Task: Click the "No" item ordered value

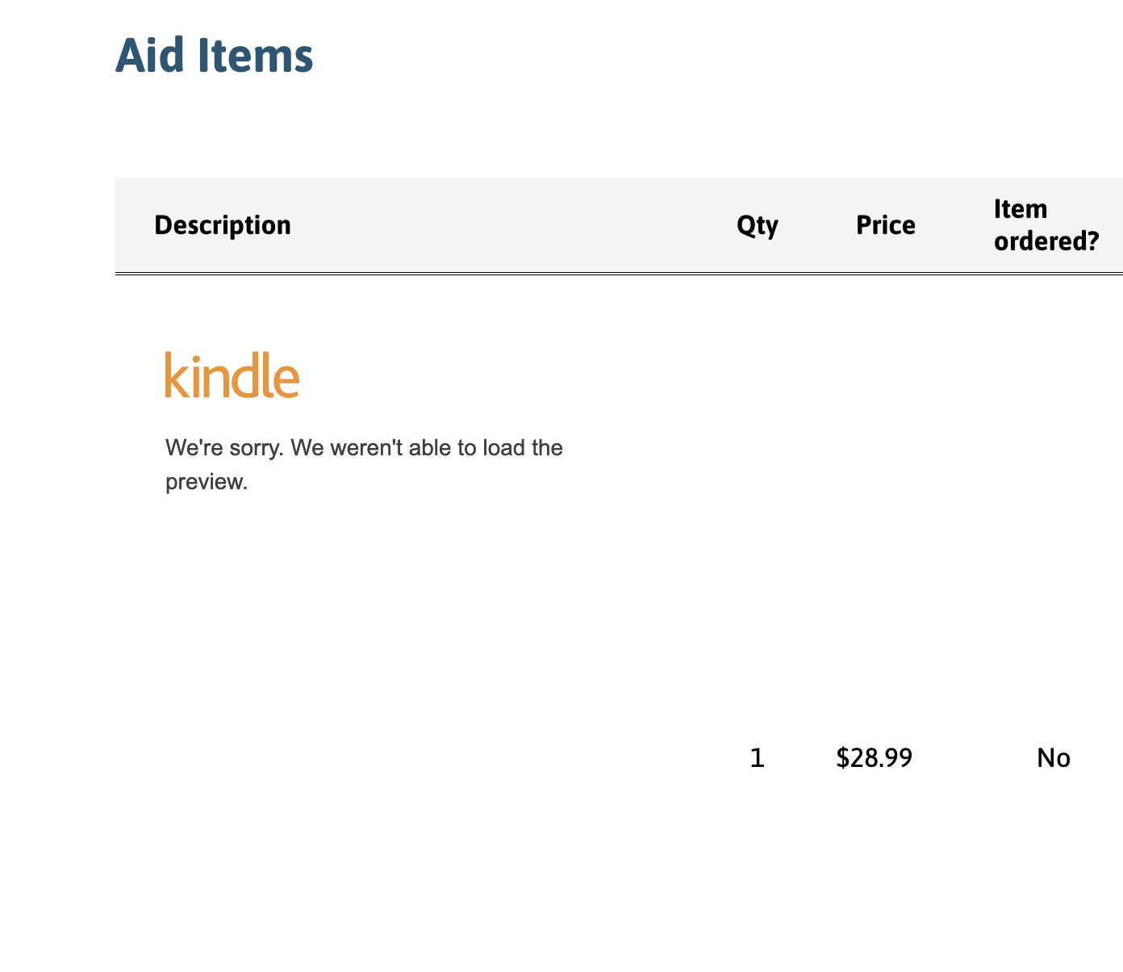Action: (x=1054, y=758)
